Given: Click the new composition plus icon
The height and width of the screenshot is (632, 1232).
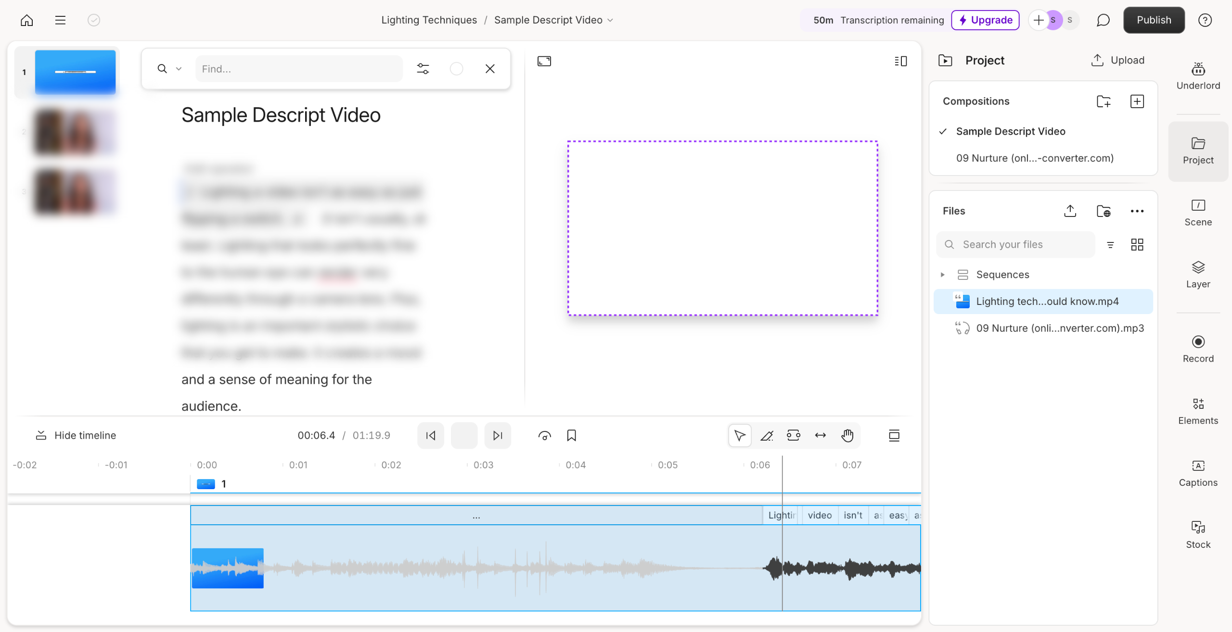Looking at the screenshot, I should pyautogui.click(x=1137, y=101).
